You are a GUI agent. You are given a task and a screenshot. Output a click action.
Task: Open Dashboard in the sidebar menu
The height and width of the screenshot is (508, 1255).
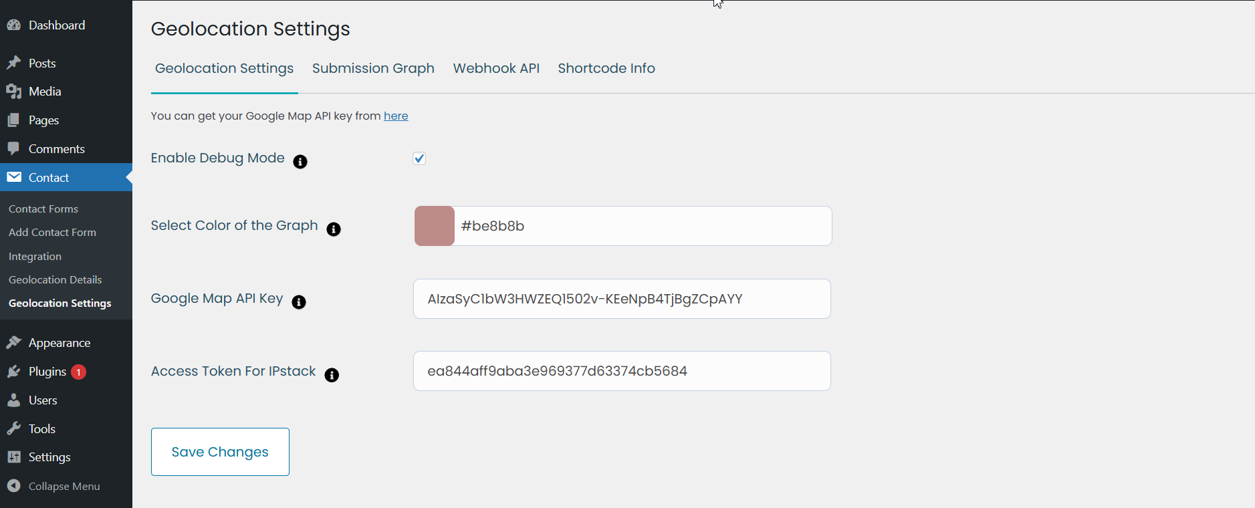tap(66, 25)
